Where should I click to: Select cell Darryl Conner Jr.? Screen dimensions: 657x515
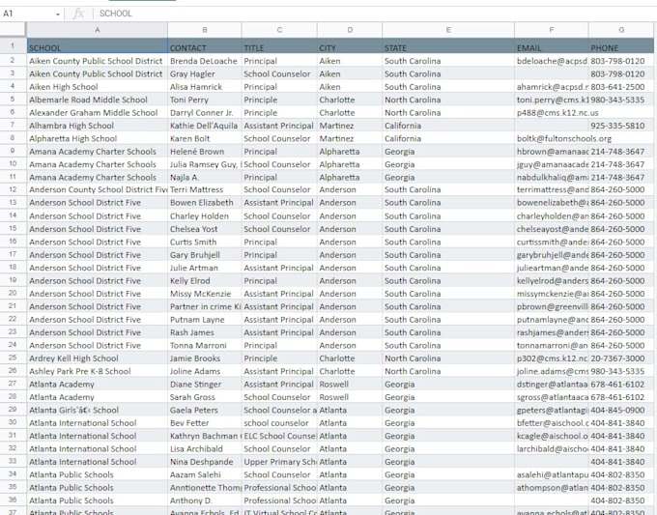[205, 113]
